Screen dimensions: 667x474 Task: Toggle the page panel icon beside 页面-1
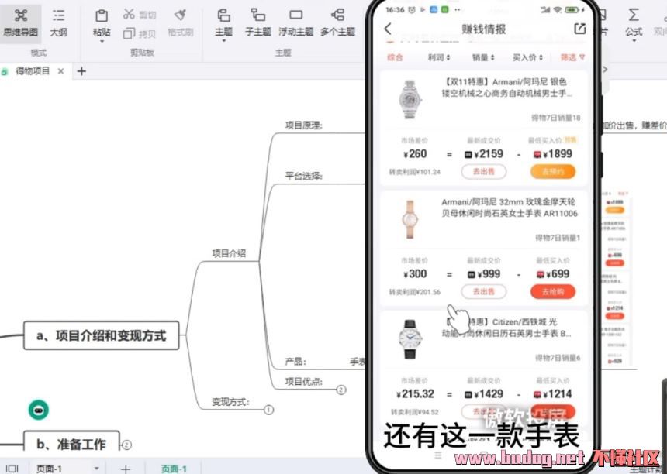click(12, 469)
